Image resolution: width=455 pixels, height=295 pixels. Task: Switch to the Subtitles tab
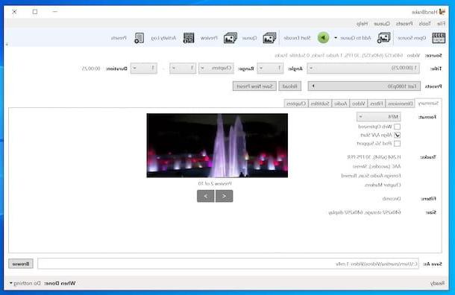tap(320, 104)
